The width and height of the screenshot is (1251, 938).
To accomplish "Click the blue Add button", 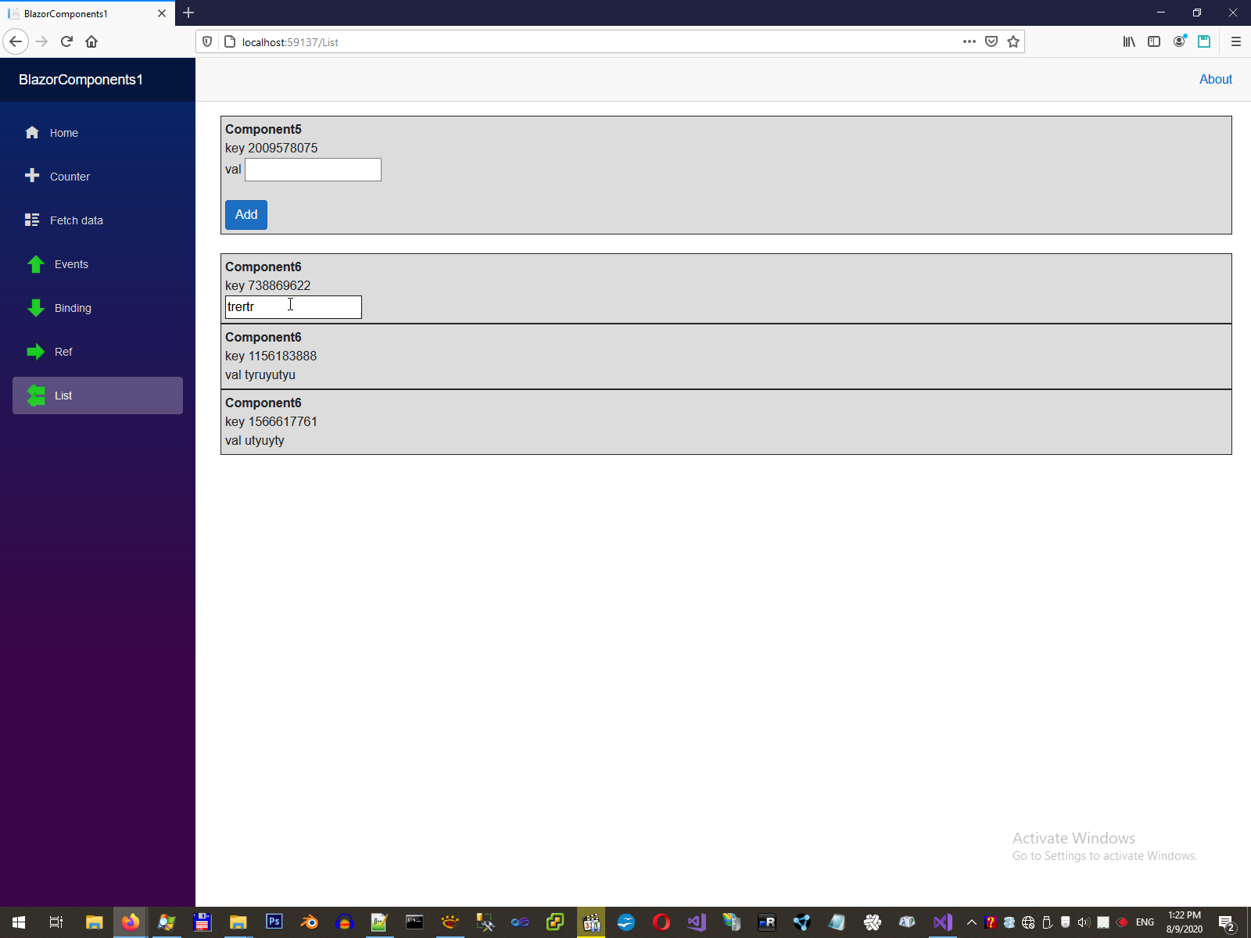I will (246, 215).
